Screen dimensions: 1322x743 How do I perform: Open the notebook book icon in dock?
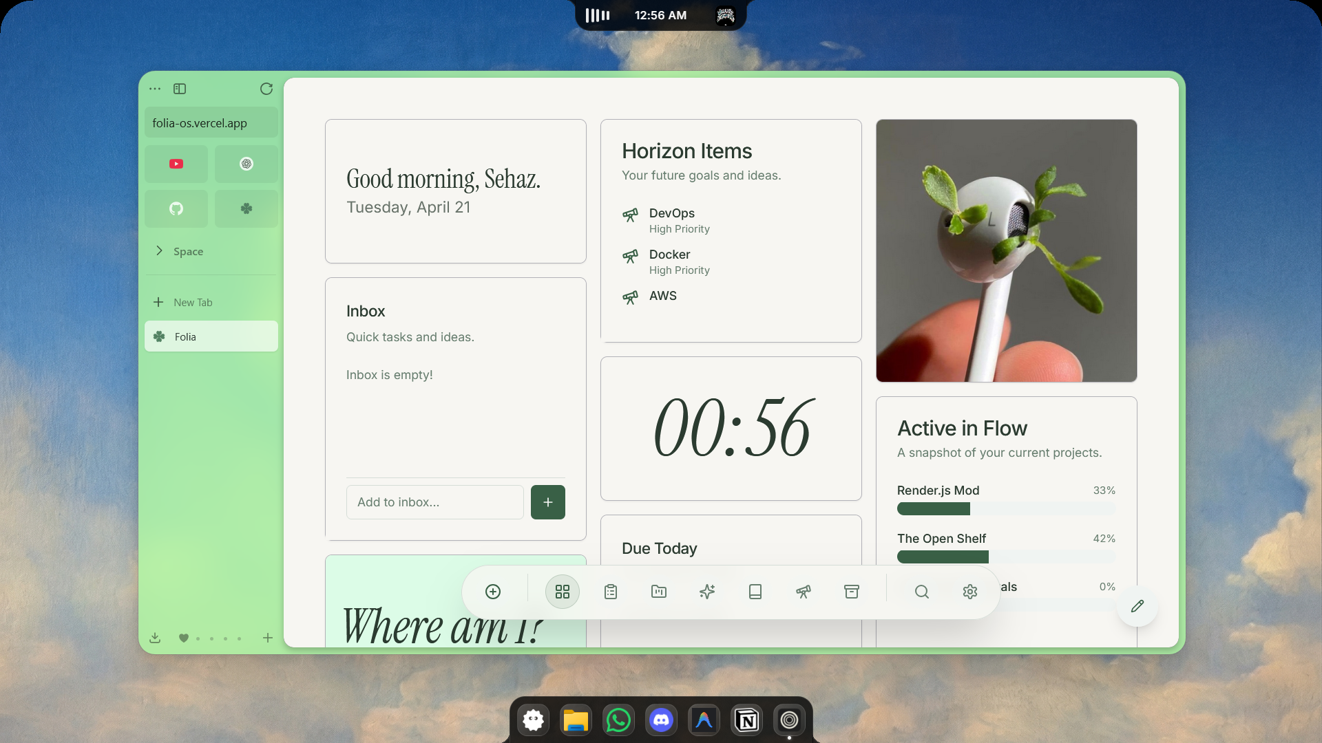tap(755, 592)
